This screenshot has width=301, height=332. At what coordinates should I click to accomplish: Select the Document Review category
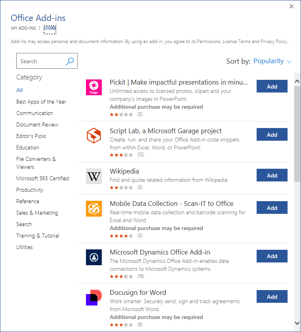coord(37,125)
